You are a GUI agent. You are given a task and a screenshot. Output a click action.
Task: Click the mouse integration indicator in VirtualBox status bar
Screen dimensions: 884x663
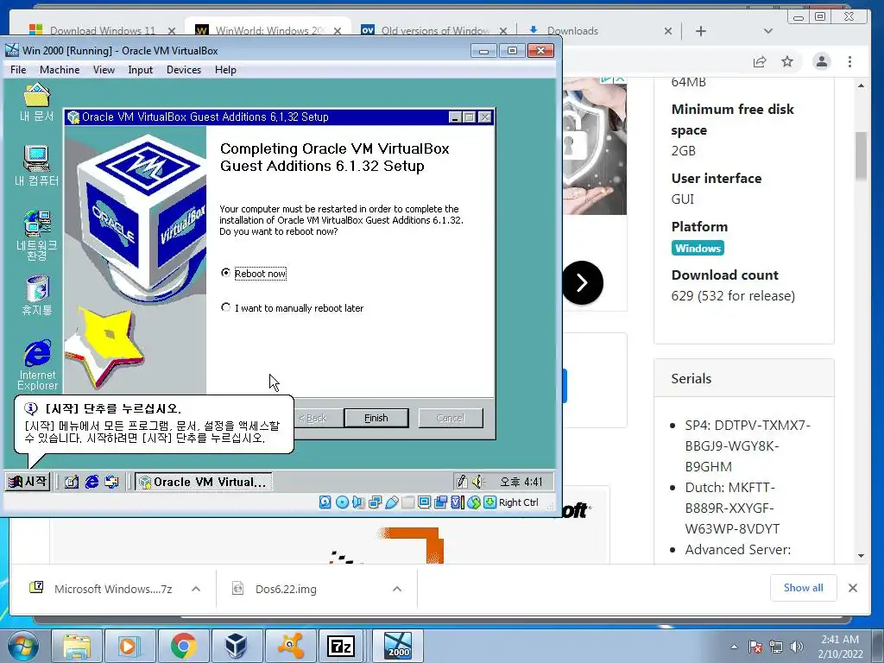click(x=474, y=502)
